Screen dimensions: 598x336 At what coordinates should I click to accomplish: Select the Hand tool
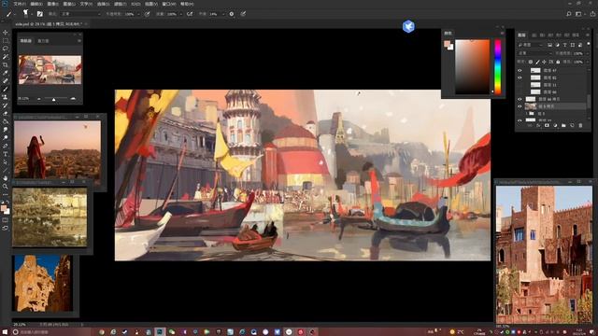6,178
